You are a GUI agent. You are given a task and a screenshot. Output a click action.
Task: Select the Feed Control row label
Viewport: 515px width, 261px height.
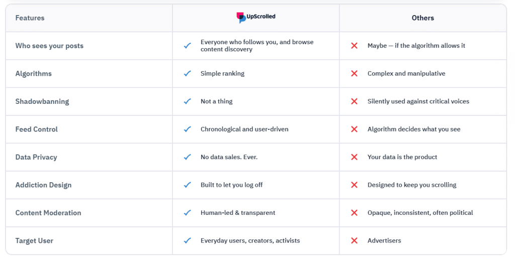tap(36, 129)
